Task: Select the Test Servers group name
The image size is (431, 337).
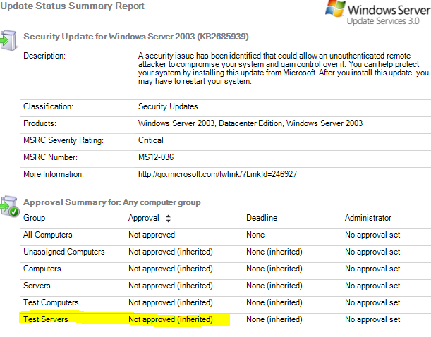Action: (46, 319)
